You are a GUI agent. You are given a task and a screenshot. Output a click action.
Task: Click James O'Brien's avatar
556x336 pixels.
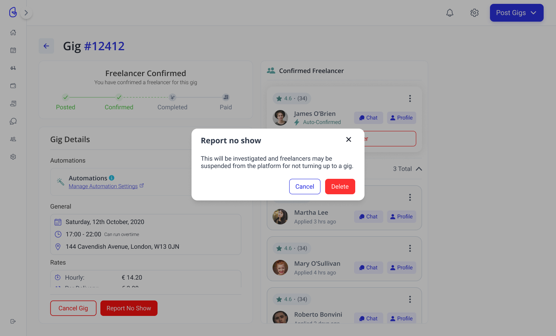point(280,118)
